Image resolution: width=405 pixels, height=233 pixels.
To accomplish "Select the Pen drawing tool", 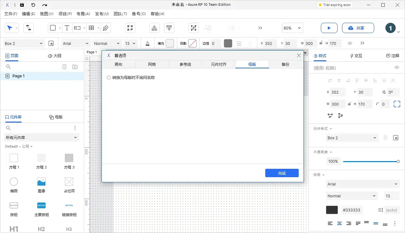I will click(106, 28).
